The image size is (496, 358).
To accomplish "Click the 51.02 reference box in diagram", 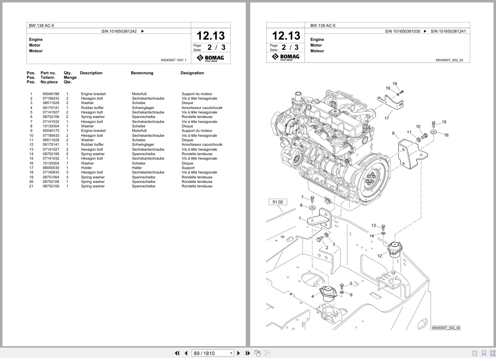I will coord(278,202).
